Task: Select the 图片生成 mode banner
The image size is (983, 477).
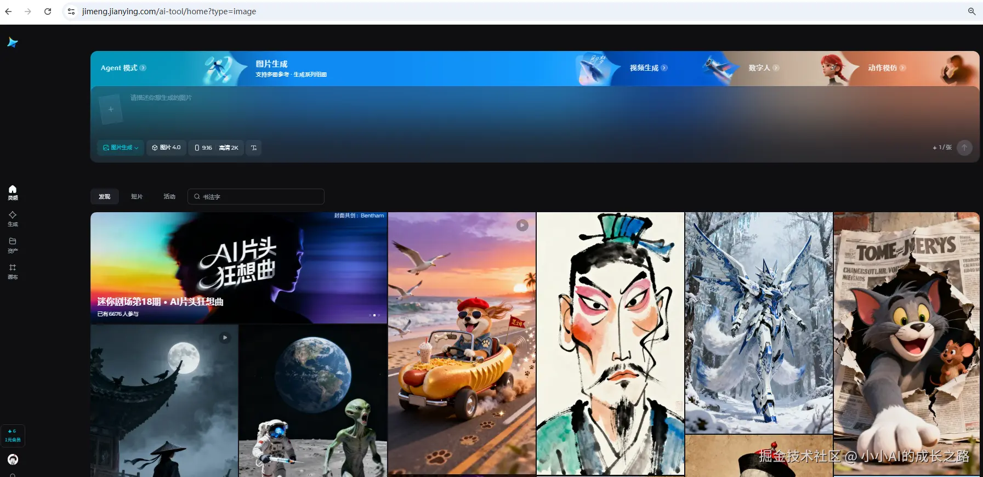Action: click(x=291, y=69)
